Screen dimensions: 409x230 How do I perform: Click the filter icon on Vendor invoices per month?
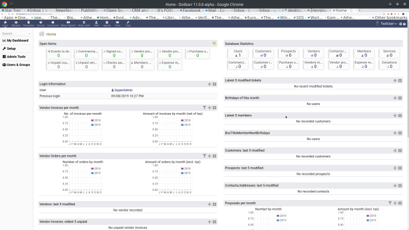pyautogui.click(x=204, y=108)
